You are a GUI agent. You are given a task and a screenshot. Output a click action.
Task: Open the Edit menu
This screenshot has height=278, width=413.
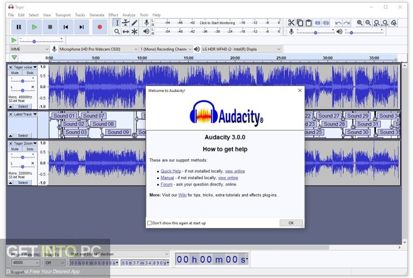coord(22,15)
